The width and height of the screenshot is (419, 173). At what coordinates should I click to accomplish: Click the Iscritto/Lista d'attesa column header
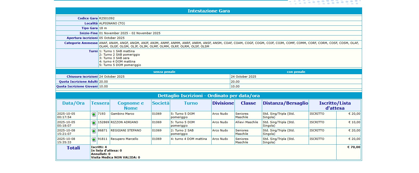(x=335, y=105)
